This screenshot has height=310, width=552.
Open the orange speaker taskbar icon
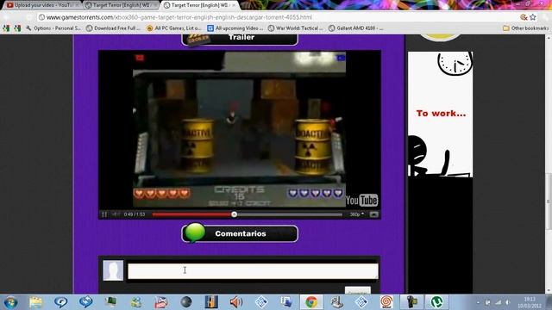[236, 302]
